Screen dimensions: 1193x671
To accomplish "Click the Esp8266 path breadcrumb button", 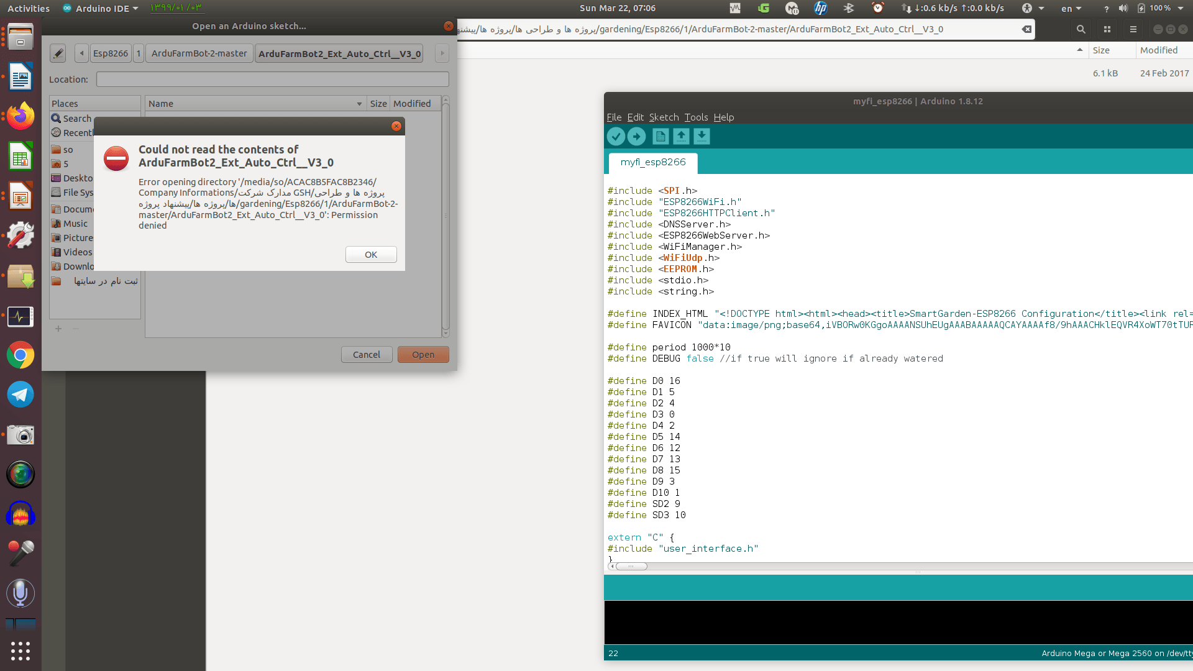I will click(x=111, y=53).
